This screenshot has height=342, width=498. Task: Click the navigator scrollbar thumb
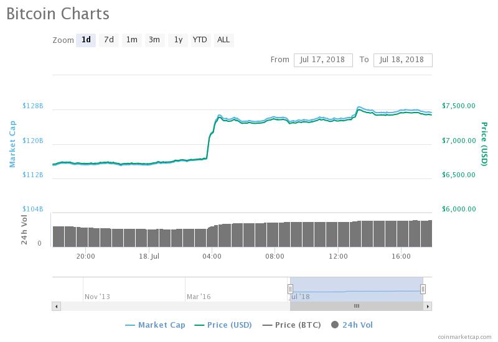tap(356, 306)
